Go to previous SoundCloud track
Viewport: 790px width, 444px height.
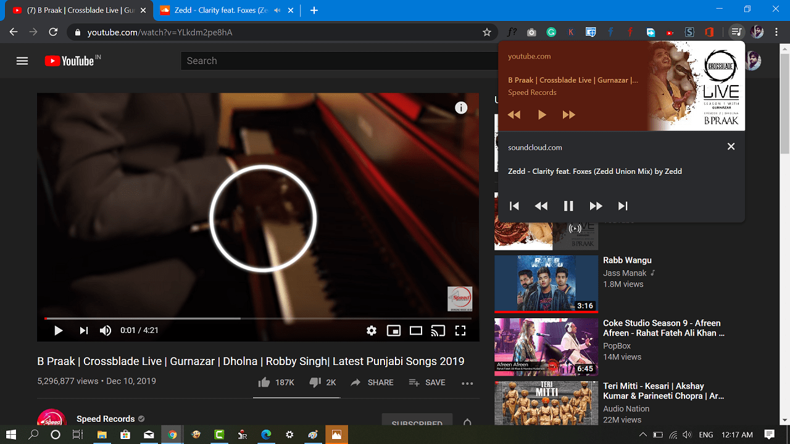point(514,206)
